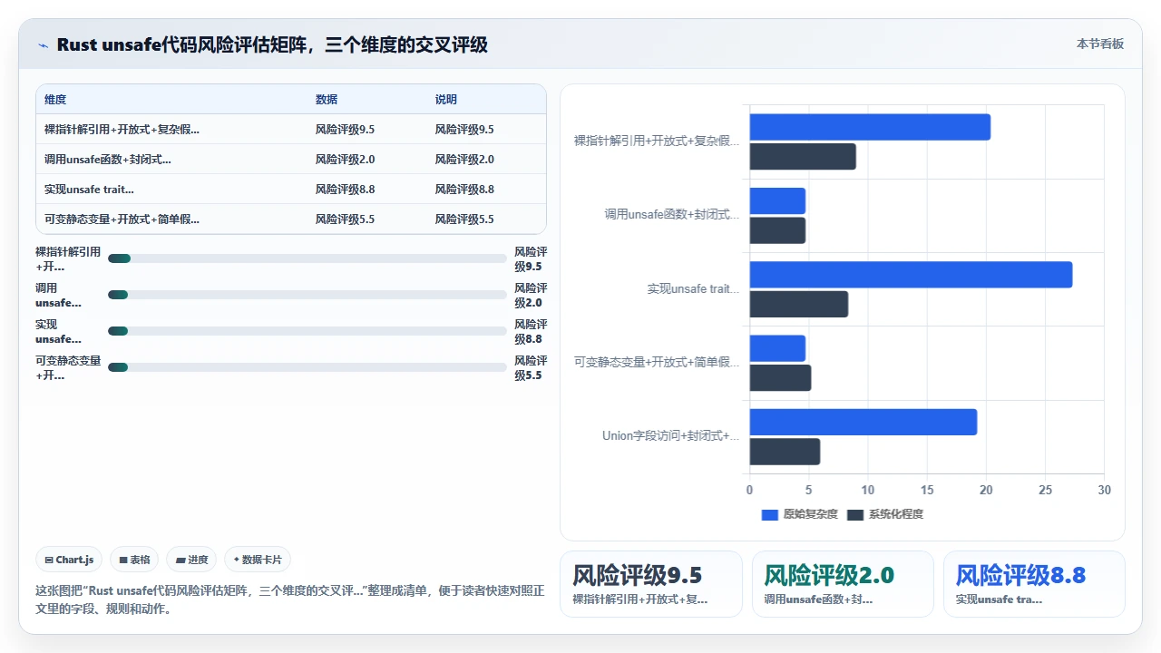The image size is (1161, 653).
Task: Open the 风险评级8.8 data card
Action: [1034, 584]
